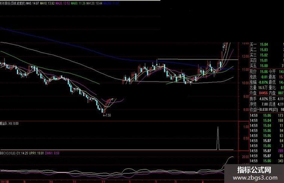Click the 今开 label
284x183 pixels.
click(x=272, y=72)
